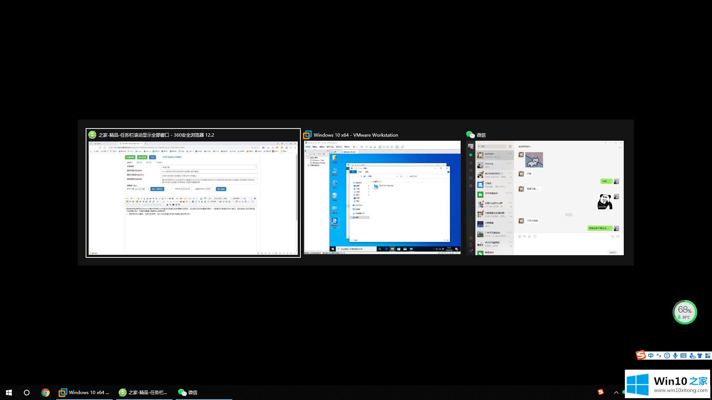This screenshot has width=712, height=400.
Task: Click the Task View button
Action: point(26,392)
